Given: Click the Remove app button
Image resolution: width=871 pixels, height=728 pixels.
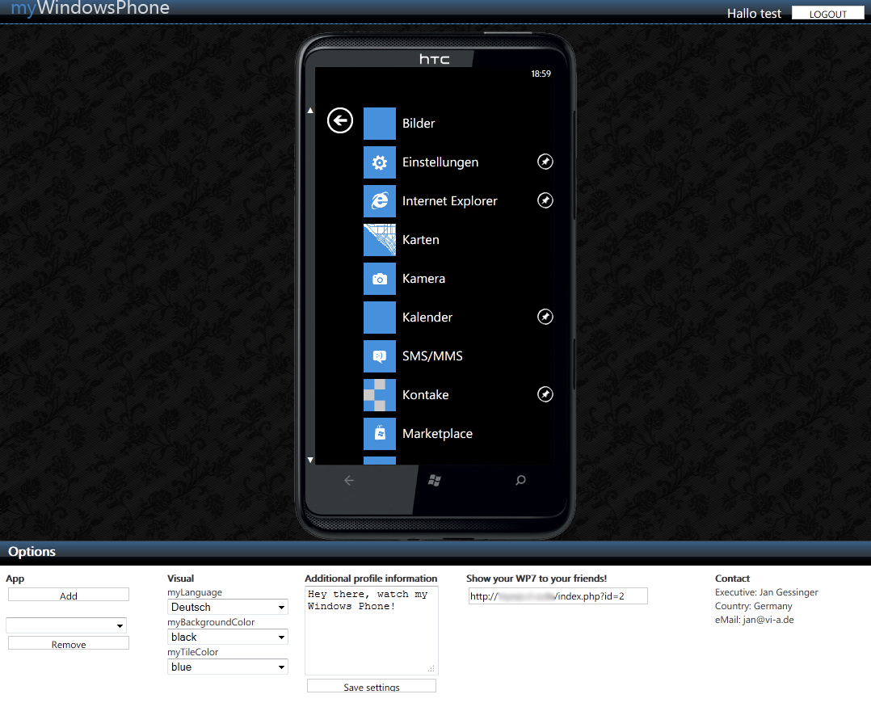Looking at the screenshot, I should click(69, 643).
